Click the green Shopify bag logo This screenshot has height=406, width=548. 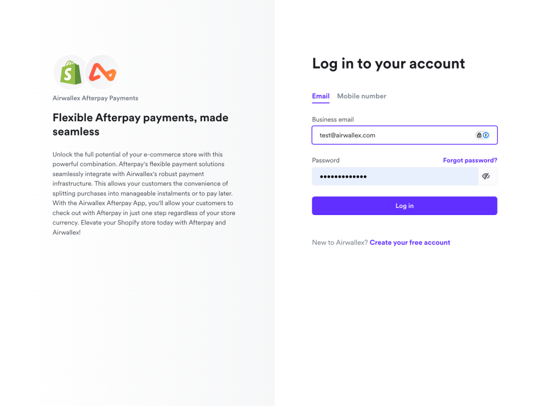click(70, 71)
